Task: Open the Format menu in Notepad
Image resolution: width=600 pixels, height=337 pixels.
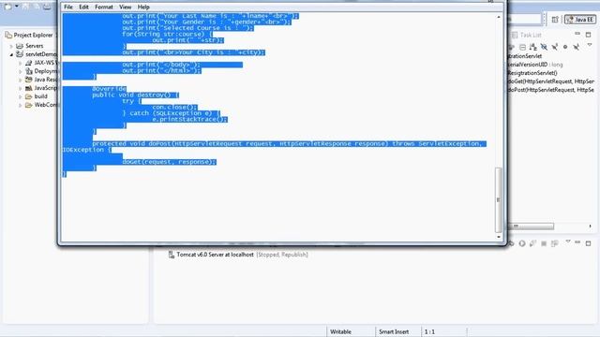Action: pyautogui.click(x=104, y=7)
